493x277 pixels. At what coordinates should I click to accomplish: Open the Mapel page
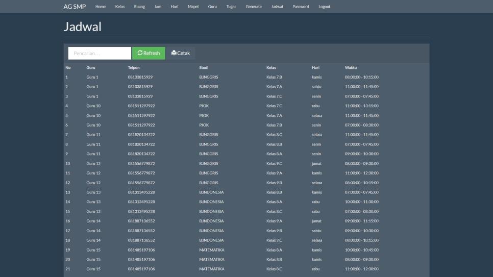pyautogui.click(x=193, y=7)
